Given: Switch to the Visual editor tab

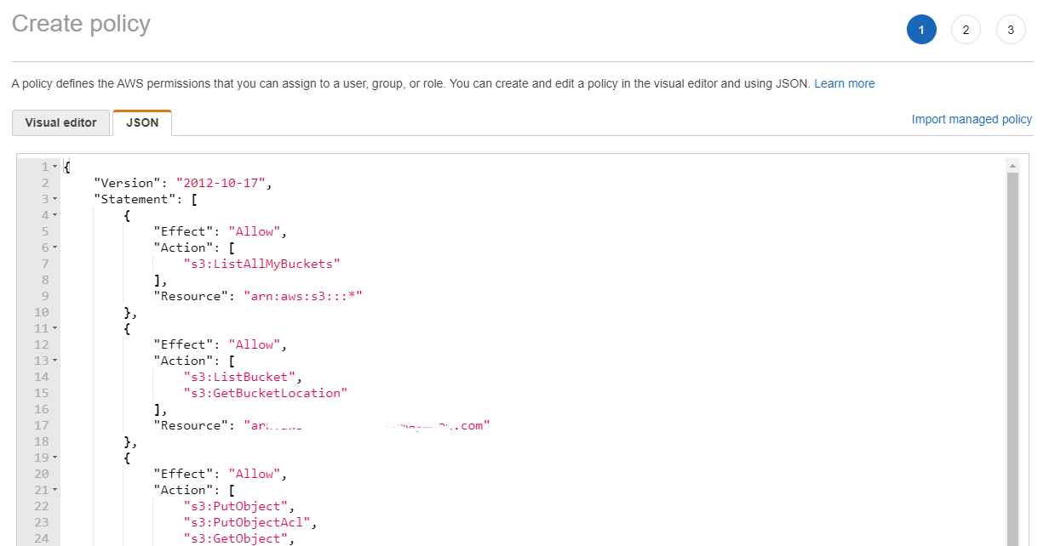Looking at the screenshot, I should (60, 122).
